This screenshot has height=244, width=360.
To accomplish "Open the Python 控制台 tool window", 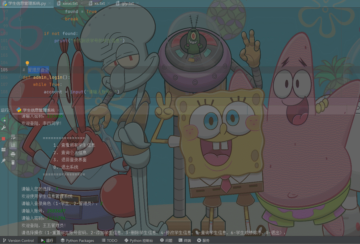I will [x=139, y=241].
